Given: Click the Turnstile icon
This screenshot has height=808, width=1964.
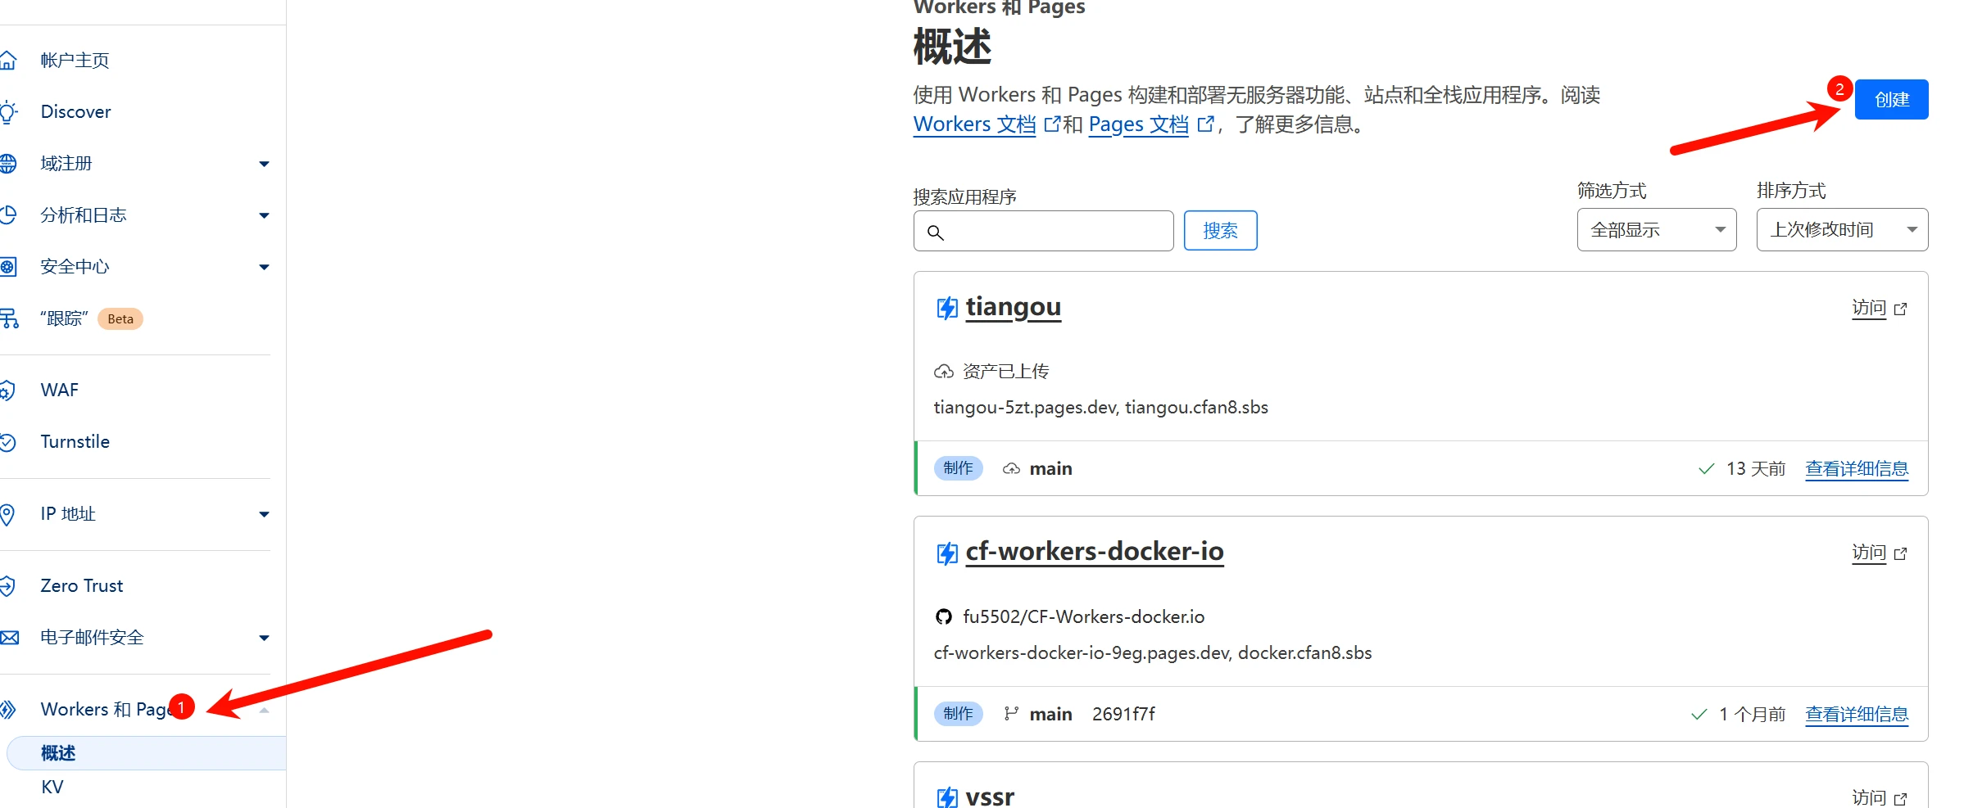Looking at the screenshot, I should (8, 442).
